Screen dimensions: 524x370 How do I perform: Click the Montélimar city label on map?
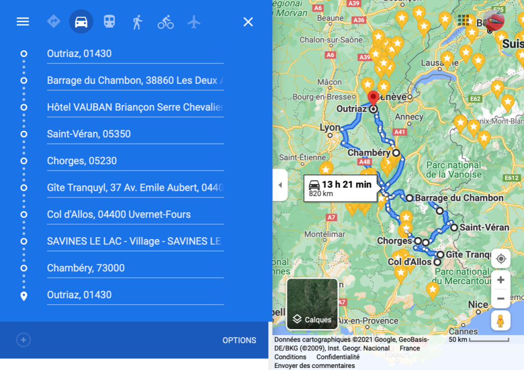tap(324, 234)
